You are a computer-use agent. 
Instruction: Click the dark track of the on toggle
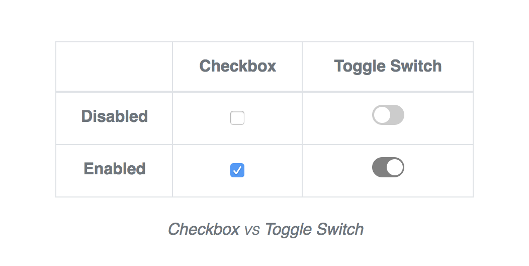379,167
